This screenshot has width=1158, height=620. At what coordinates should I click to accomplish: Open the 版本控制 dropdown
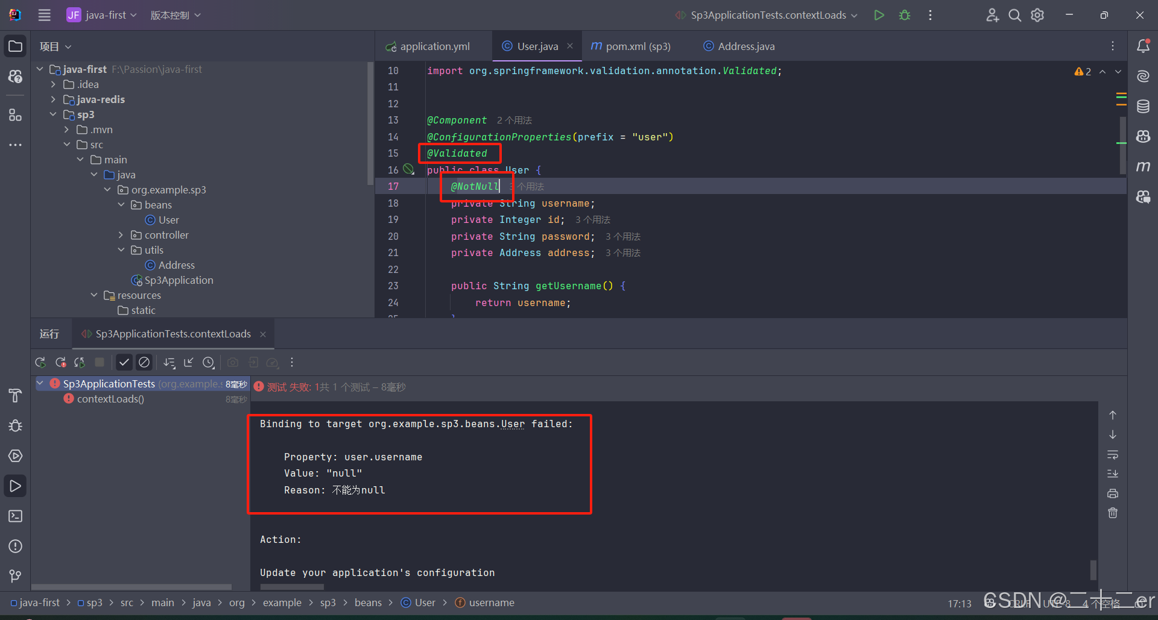tap(175, 15)
